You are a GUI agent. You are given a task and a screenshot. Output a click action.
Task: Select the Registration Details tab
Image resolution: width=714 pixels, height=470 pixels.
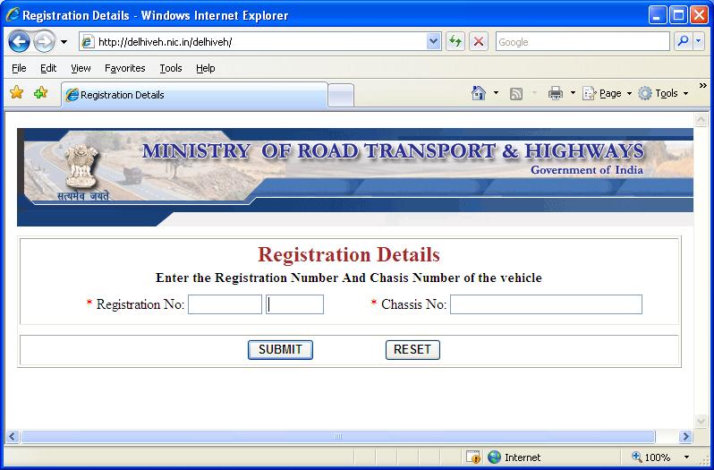coord(194,95)
